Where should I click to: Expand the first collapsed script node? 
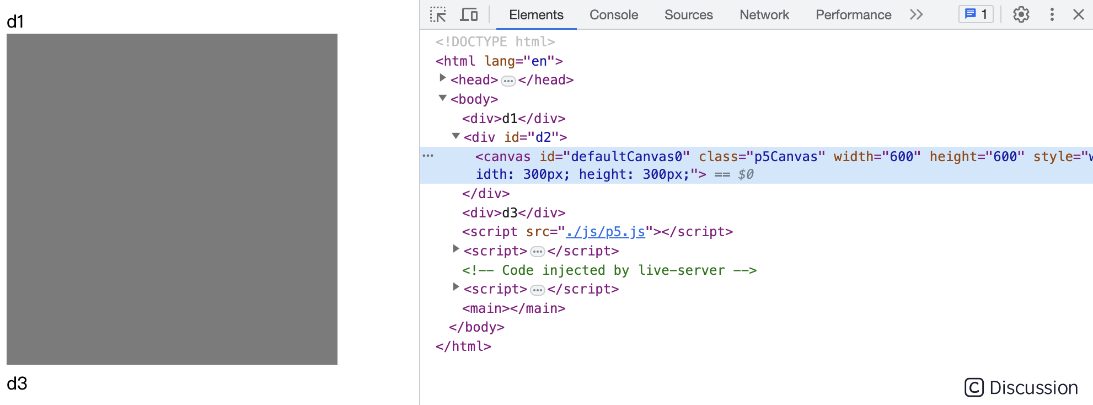[456, 249]
